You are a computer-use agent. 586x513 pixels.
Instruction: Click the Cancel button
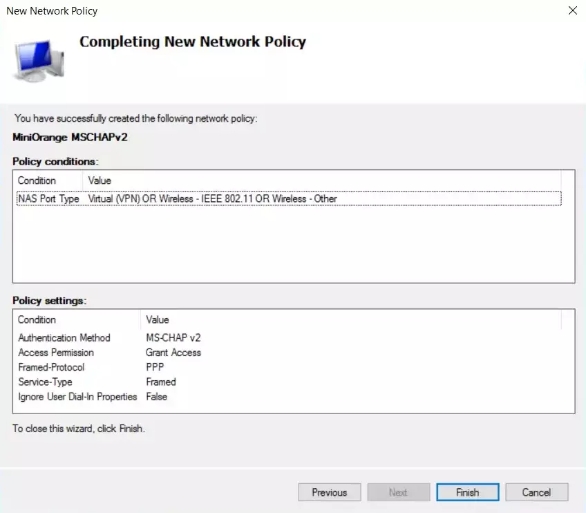pyautogui.click(x=537, y=492)
